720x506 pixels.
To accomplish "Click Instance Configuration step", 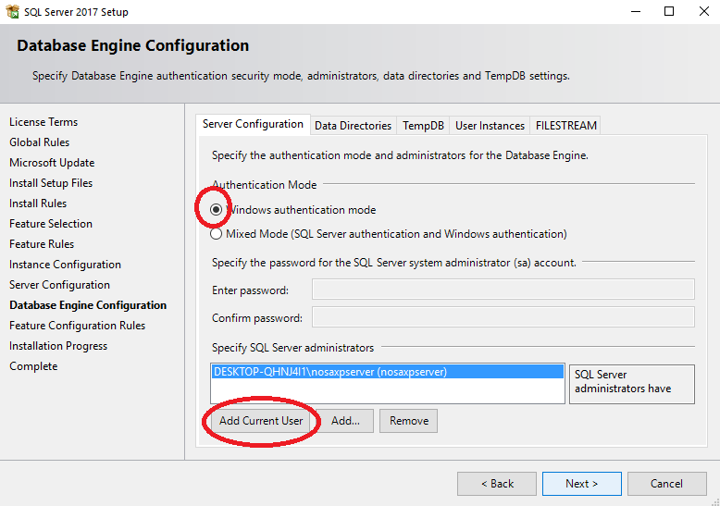I will click(65, 265).
